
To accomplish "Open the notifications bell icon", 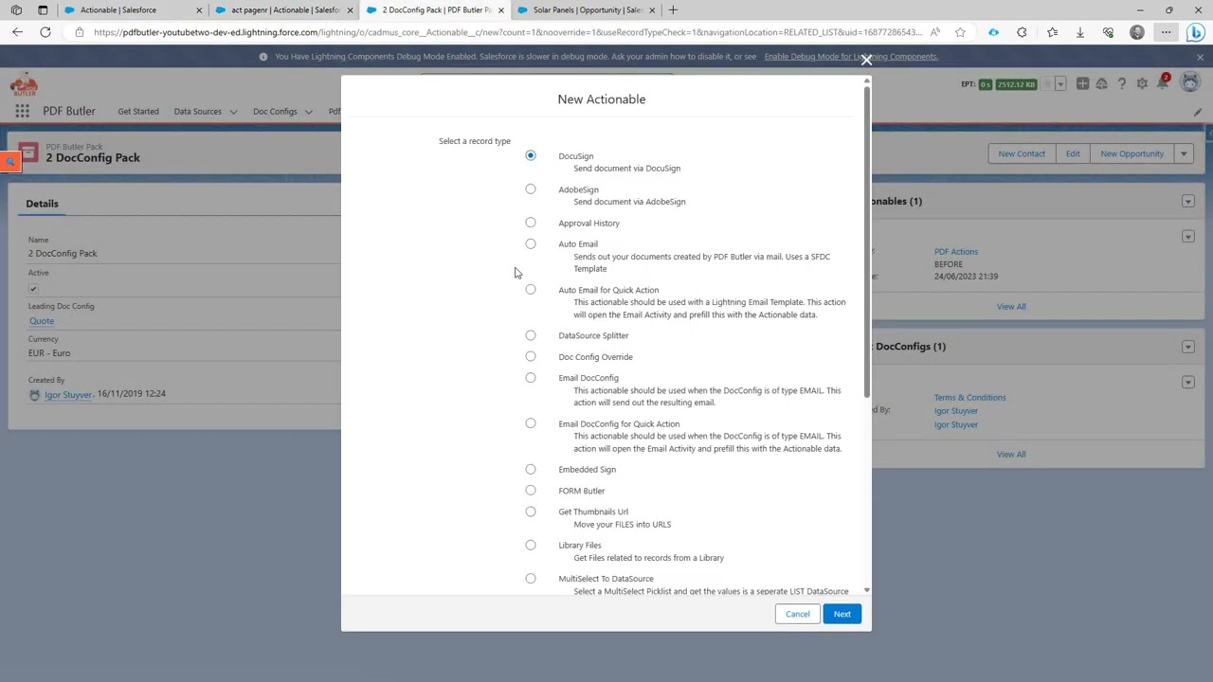I will (x=1163, y=84).
